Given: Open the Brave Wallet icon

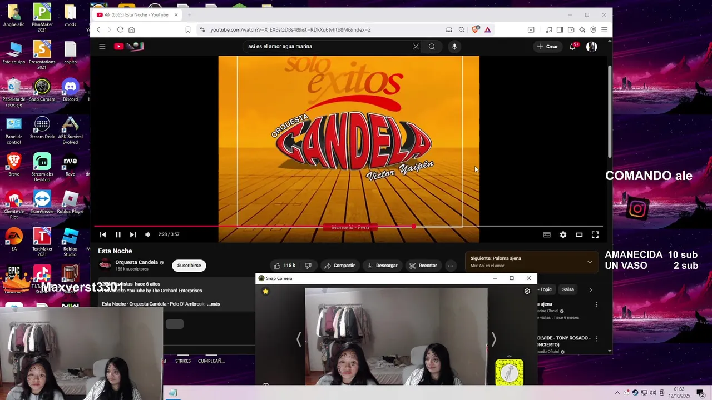Looking at the screenshot, I should tap(571, 29).
